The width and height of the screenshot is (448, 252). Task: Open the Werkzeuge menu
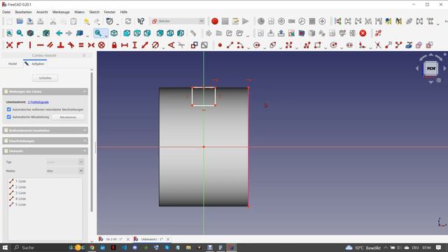pos(61,12)
